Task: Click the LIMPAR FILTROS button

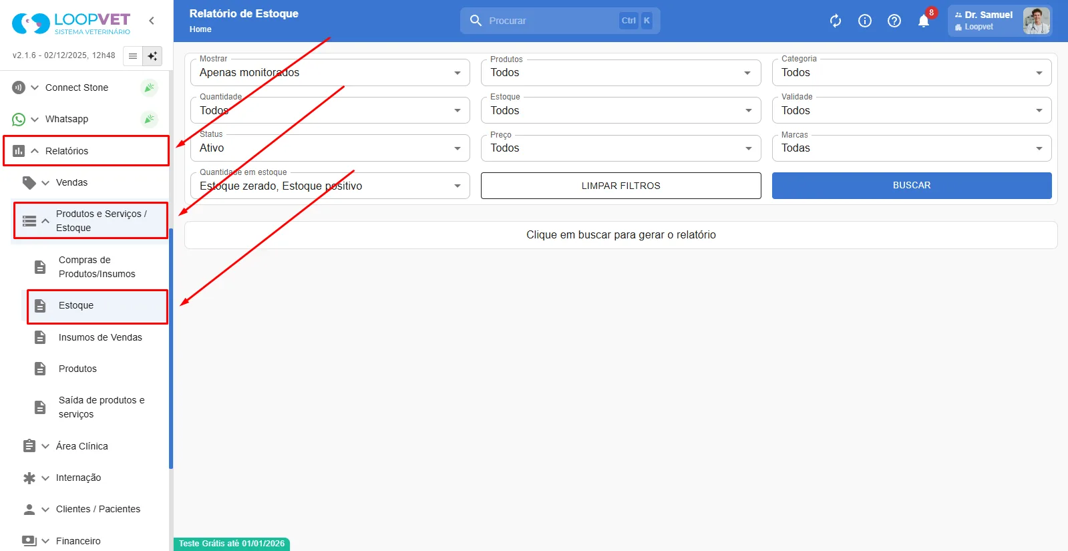Action: 620,186
